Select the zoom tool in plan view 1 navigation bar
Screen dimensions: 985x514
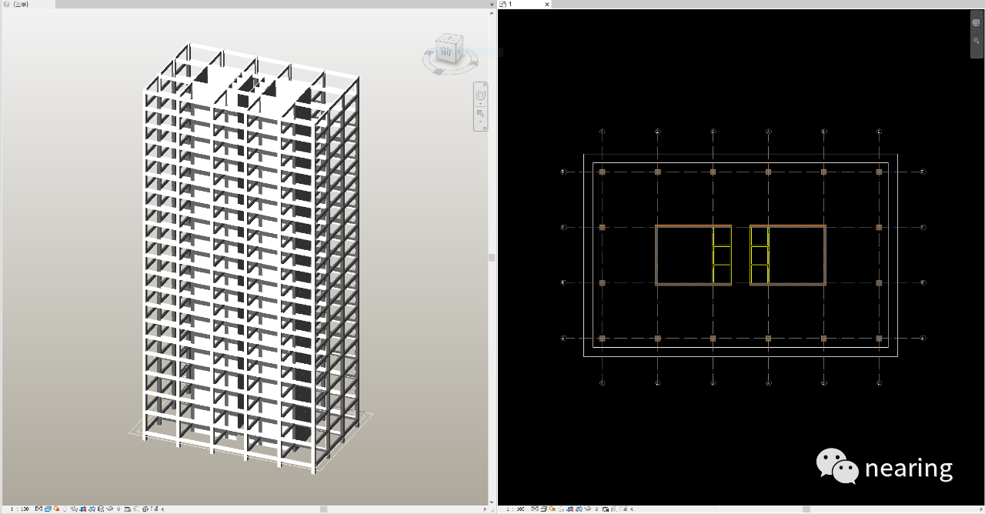(976, 41)
